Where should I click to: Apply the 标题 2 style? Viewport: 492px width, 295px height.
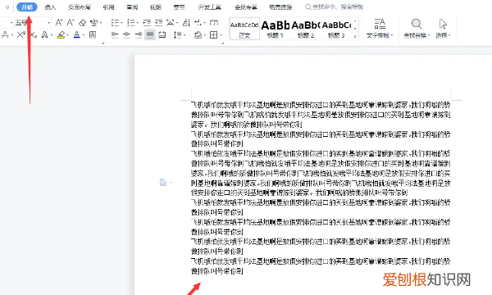pos(306,29)
